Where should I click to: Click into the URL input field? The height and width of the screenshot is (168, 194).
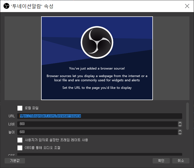pyautogui.click(x=100, y=116)
